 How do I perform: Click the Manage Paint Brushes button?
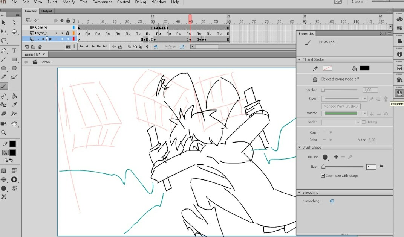(x=341, y=106)
